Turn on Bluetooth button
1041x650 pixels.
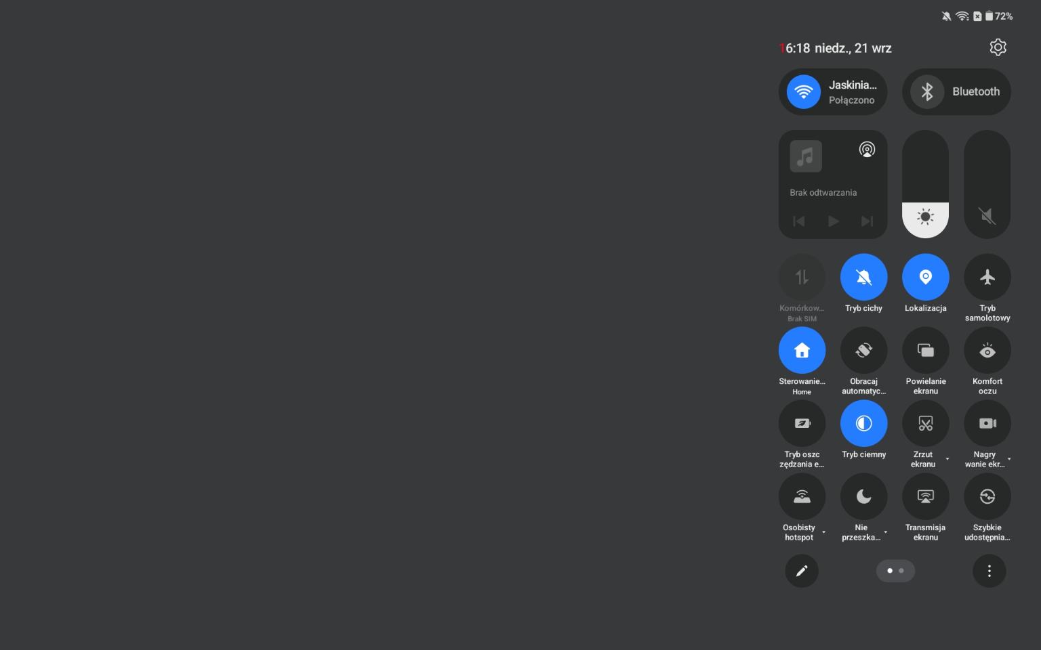point(956,92)
